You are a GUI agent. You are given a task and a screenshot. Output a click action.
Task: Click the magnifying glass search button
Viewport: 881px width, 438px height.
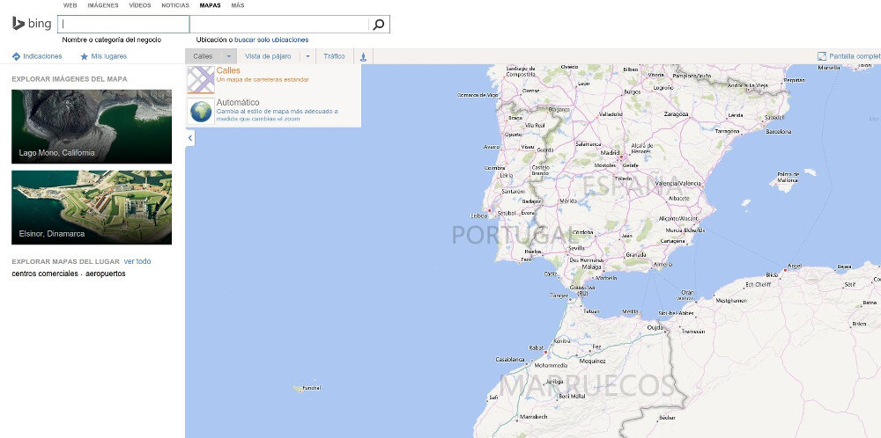(x=379, y=24)
